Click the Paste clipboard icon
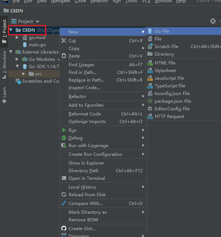Image resolution: width=221 pixels, height=237 pixels. pos(64,56)
